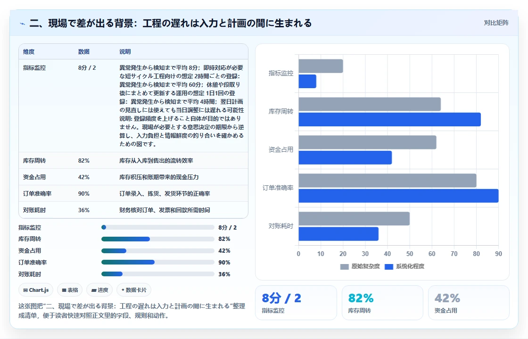Image resolution: width=528 pixels, height=339 pixels.
Task: Click the blue 资金占用 chart bar
Action: coord(345,157)
